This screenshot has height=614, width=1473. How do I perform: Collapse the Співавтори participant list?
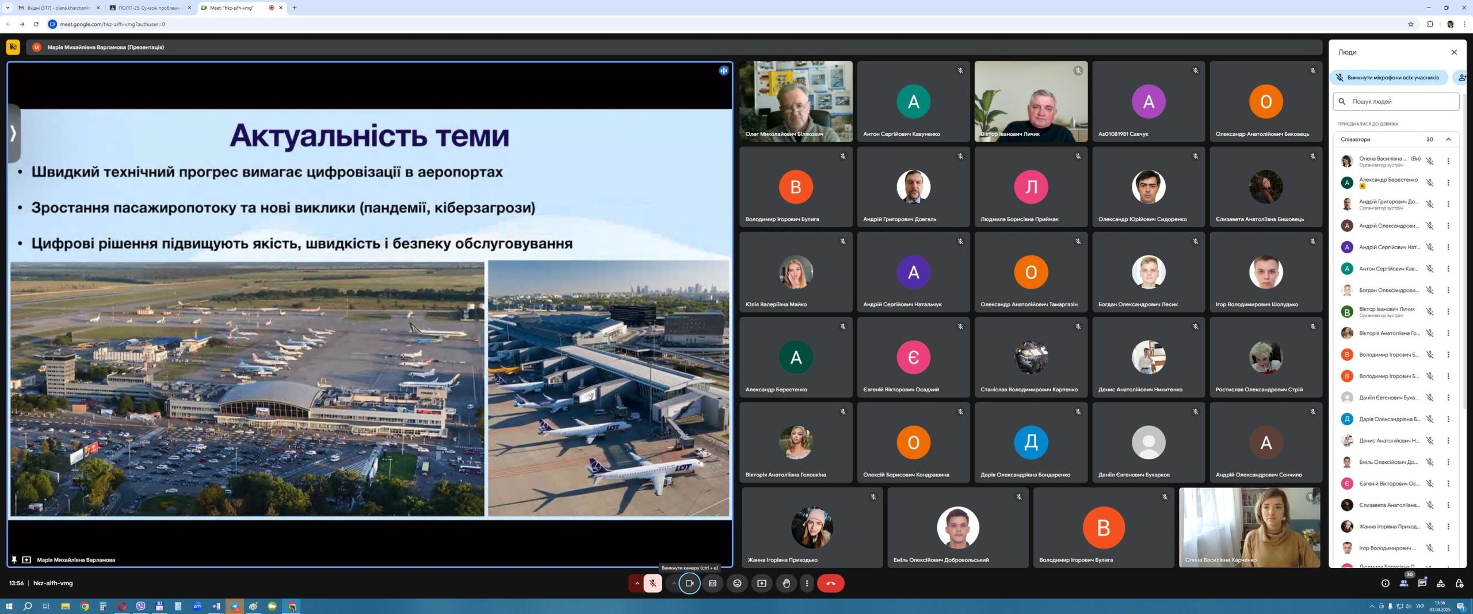1448,139
